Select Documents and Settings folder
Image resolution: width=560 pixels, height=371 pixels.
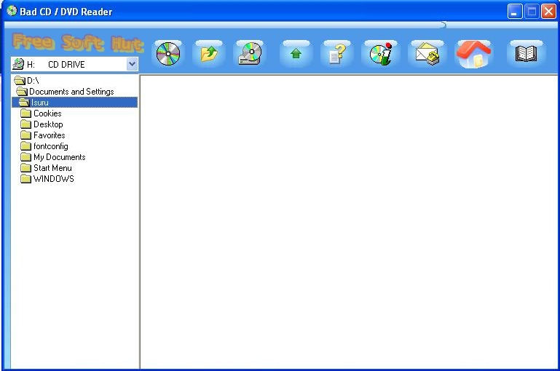point(65,92)
